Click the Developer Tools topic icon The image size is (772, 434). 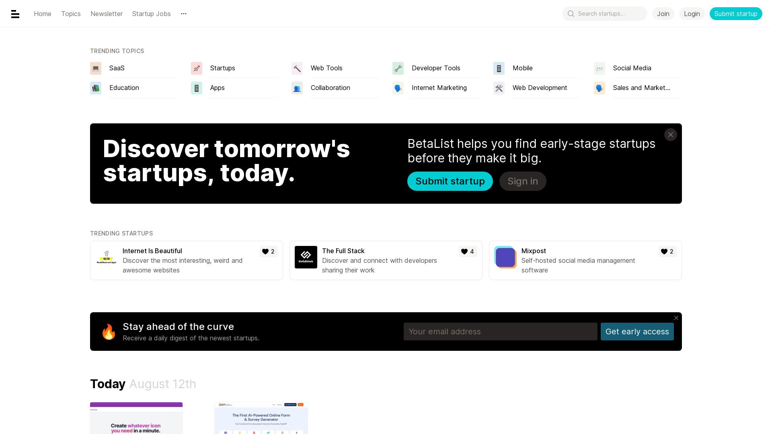(398, 68)
